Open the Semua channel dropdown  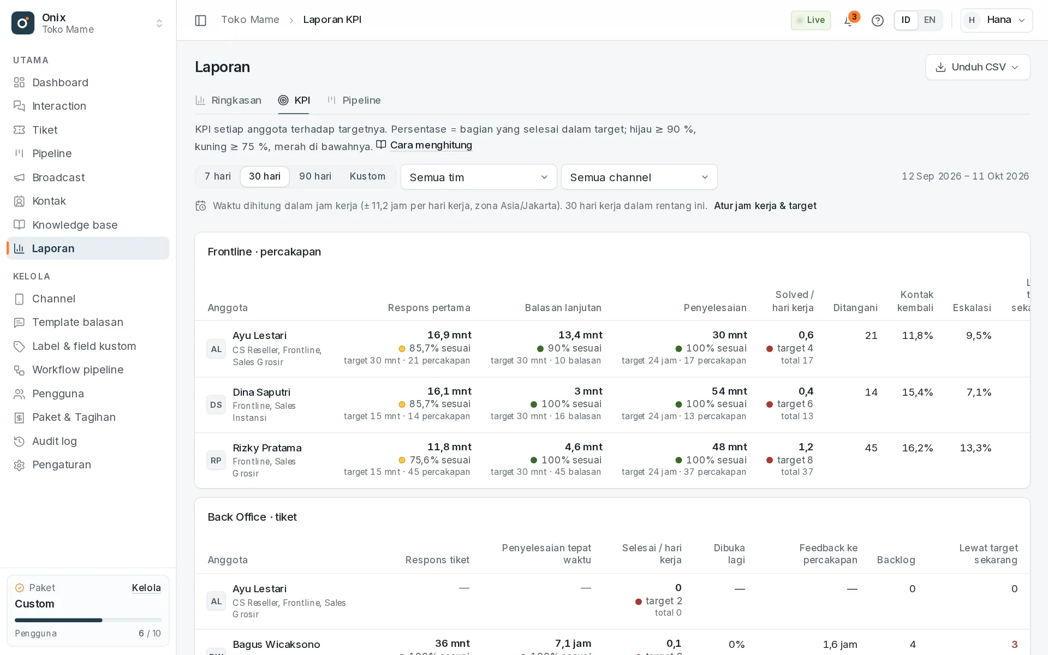pos(639,177)
